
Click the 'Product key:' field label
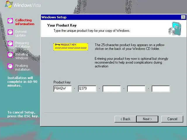(x=62, y=82)
